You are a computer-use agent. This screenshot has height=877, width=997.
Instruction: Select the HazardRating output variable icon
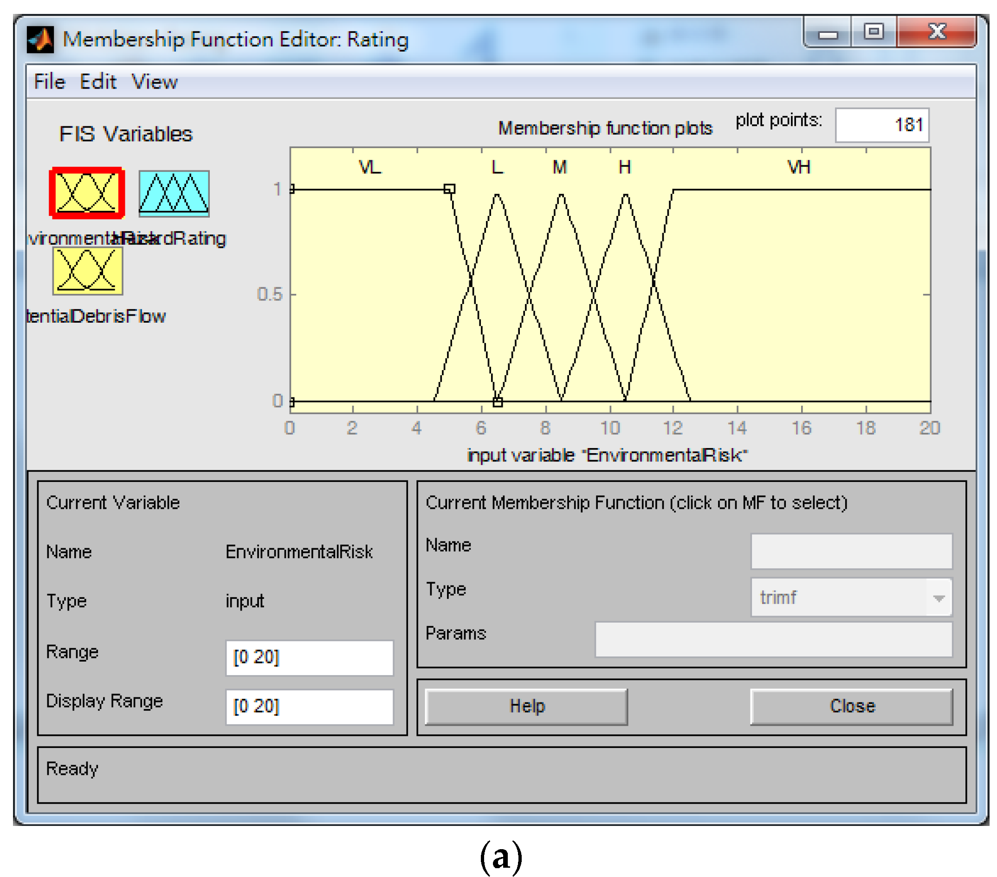click(x=174, y=193)
